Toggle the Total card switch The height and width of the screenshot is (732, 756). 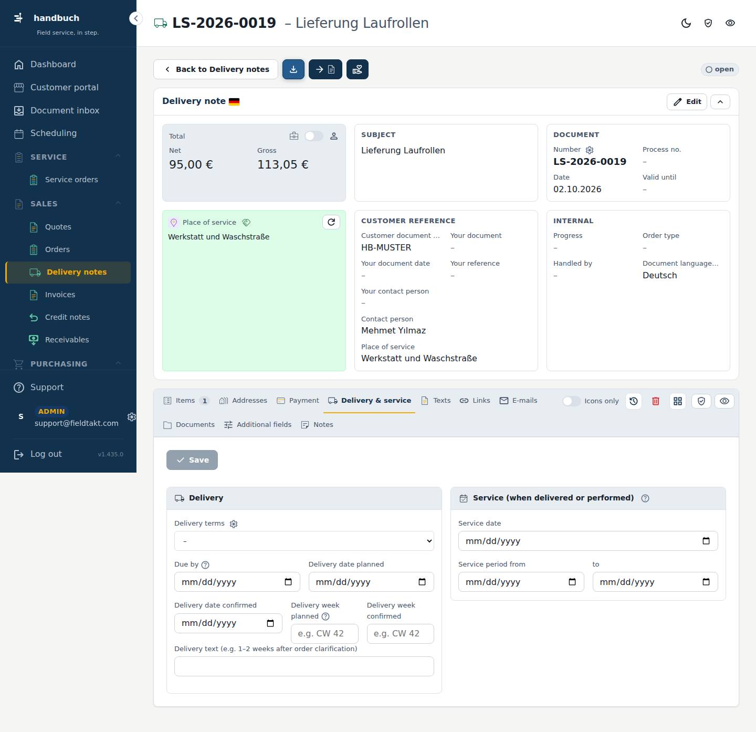[x=314, y=136]
